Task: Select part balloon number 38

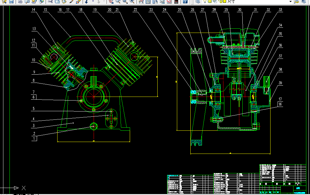Action: pos(280,69)
